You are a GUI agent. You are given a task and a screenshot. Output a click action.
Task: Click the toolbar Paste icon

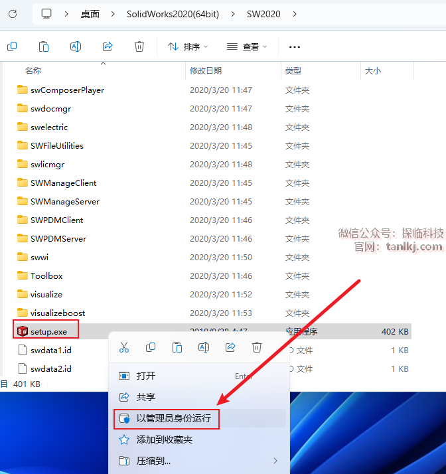44,46
